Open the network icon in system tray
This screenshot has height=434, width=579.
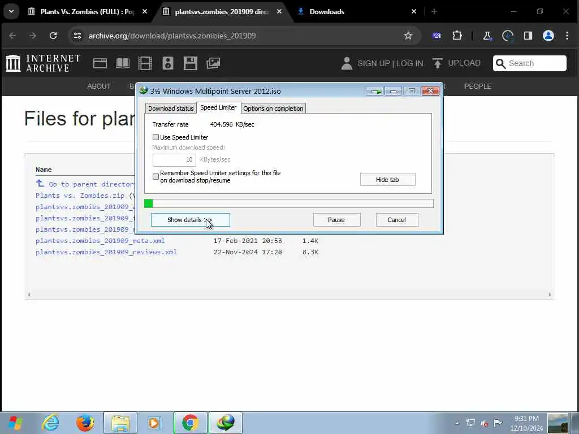pos(470,423)
